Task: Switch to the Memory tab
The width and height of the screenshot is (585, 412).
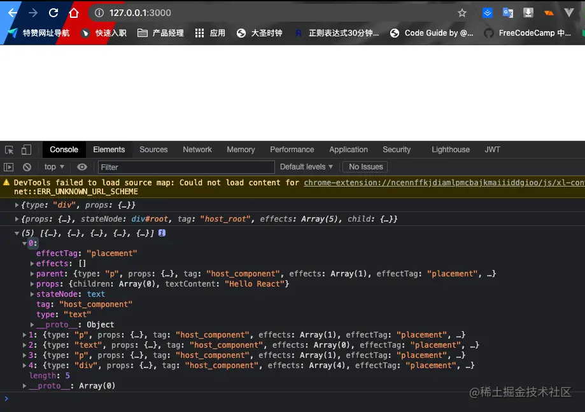Action: coord(241,150)
